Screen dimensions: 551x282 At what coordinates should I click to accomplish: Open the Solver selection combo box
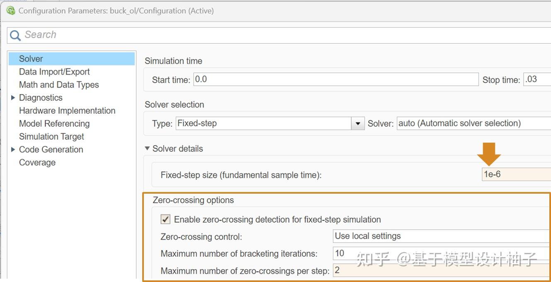(x=474, y=123)
